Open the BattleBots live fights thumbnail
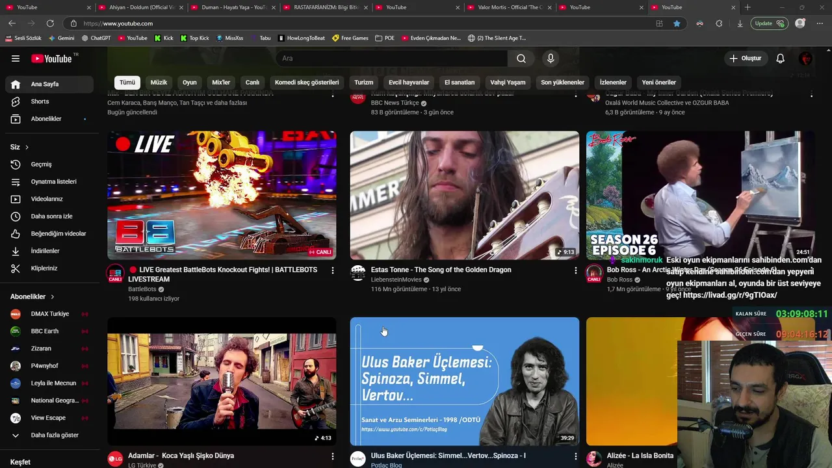The width and height of the screenshot is (832, 468). 222,195
